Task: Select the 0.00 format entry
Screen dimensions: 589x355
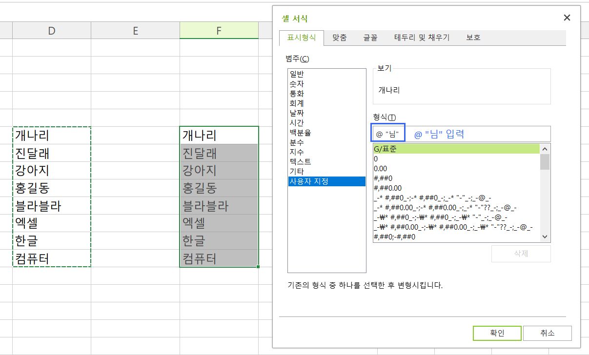Action: tap(456, 169)
